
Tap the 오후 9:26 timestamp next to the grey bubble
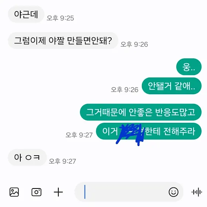tap(134, 44)
